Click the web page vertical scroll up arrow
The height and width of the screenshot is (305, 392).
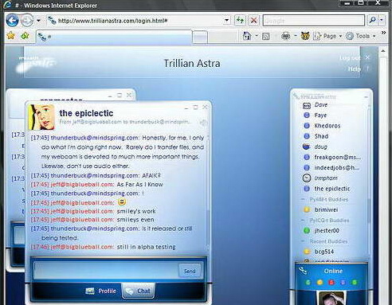(x=383, y=51)
